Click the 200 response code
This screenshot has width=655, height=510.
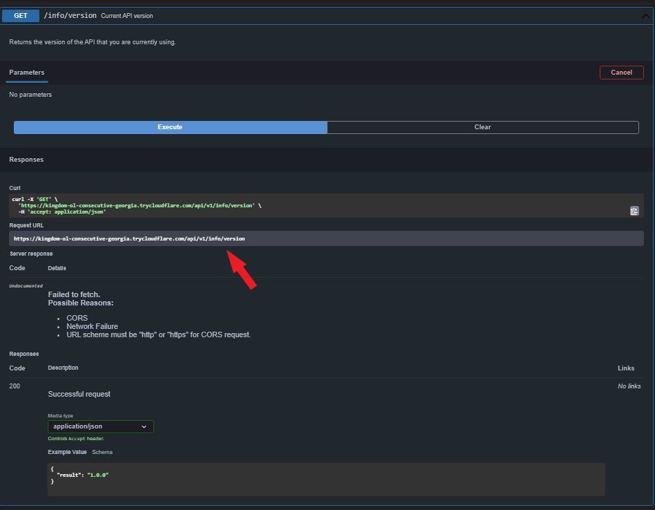click(15, 386)
